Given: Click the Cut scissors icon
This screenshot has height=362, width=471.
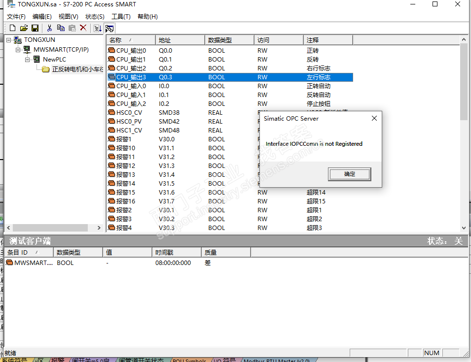Looking at the screenshot, I should coord(49,28).
